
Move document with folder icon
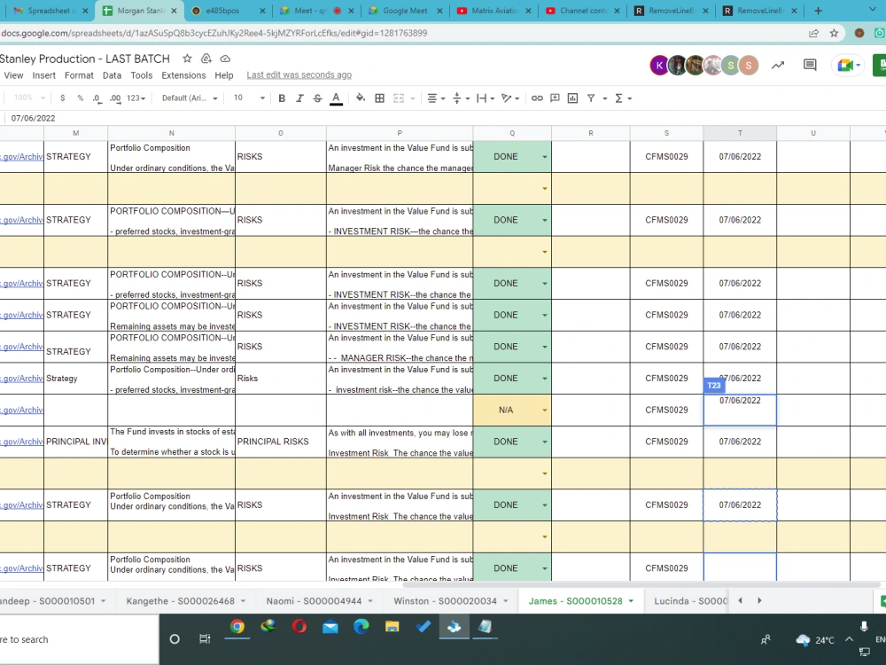tap(206, 59)
